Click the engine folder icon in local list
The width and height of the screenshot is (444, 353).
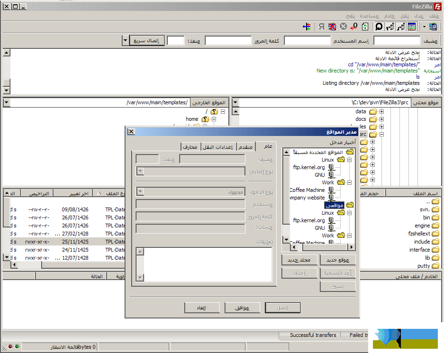tap(435, 226)
